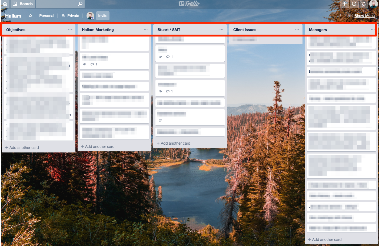Screen dimensions: 379x246
Task: Open the Managers list actions menu
Action: 372,29
